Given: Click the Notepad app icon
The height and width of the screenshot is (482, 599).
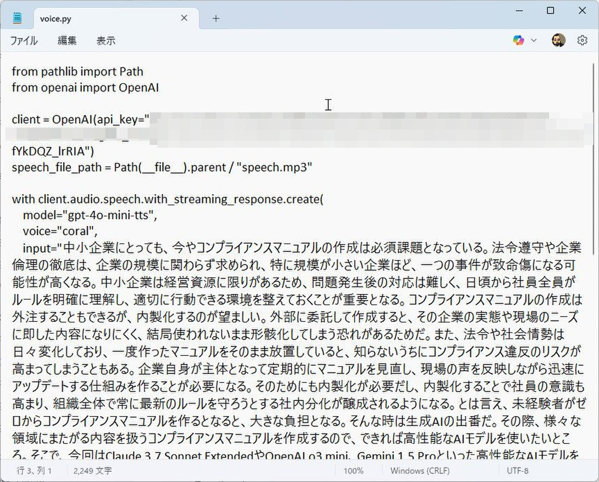Looking at the screenshot, I should click(x=17, y=18).
